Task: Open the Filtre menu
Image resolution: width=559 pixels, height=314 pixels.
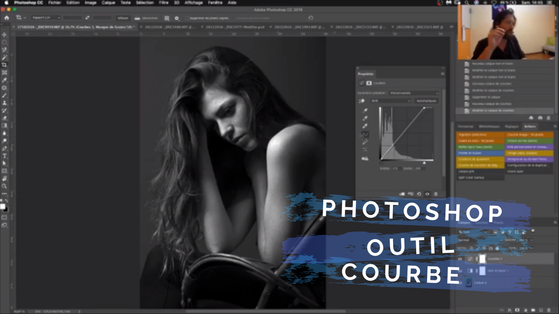Action: click(x=164, y=3)
